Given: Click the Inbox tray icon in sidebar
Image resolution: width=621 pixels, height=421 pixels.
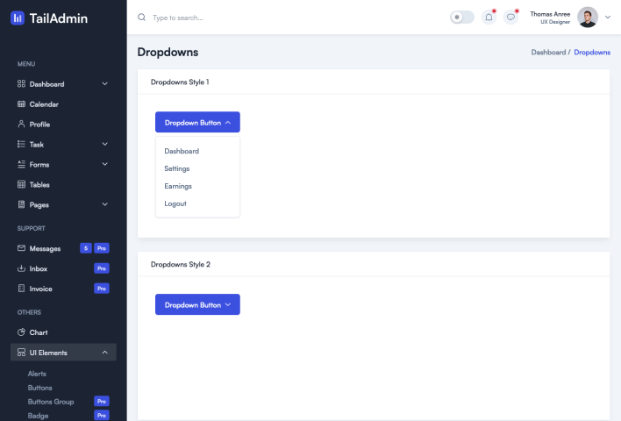Looking at the screenshot, I should [22, 268].
